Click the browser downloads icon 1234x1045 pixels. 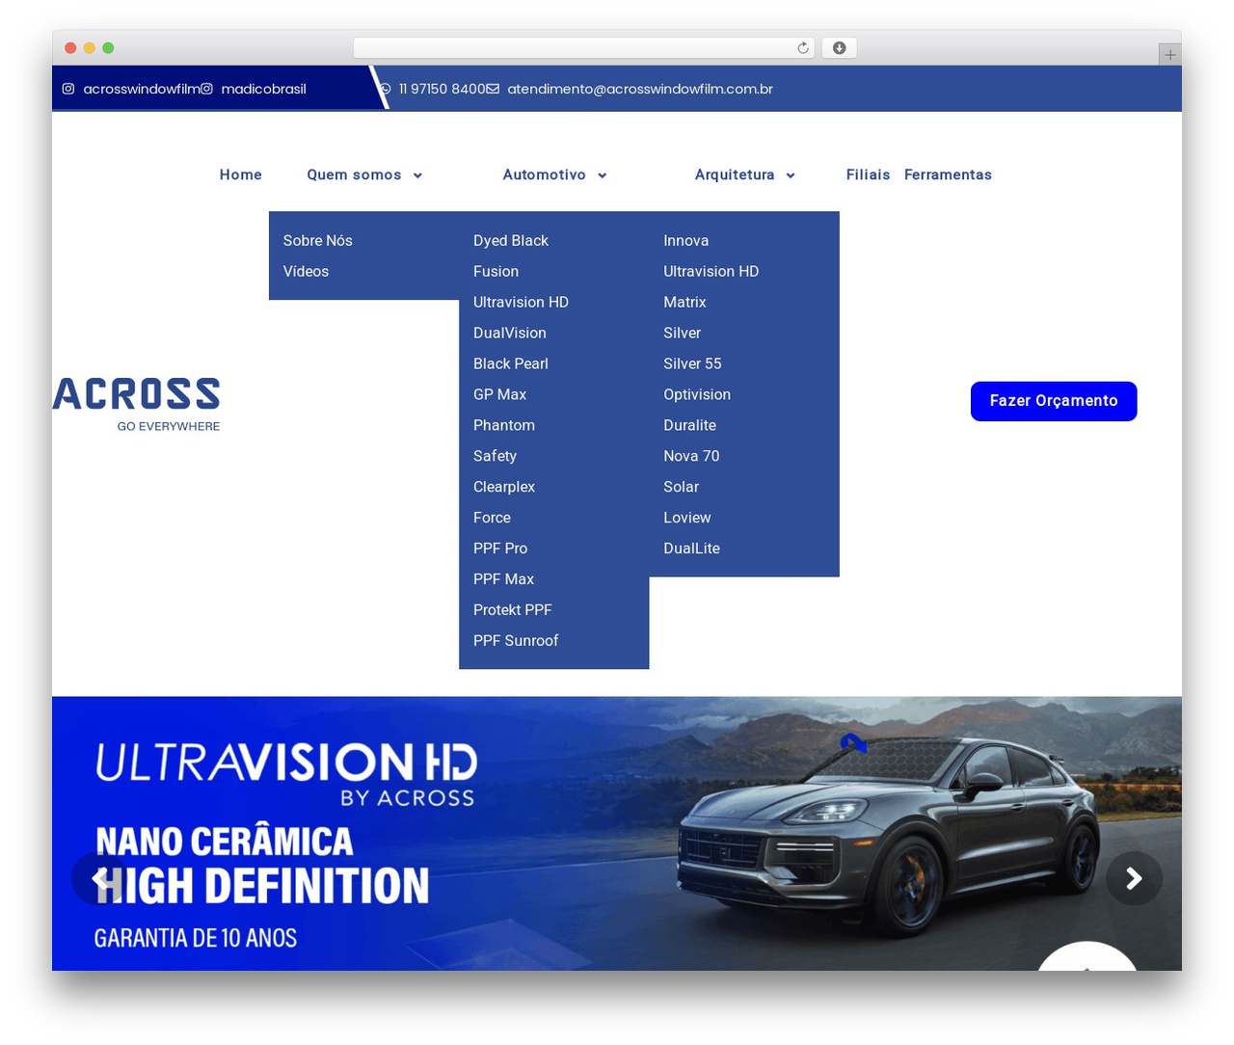840,48
